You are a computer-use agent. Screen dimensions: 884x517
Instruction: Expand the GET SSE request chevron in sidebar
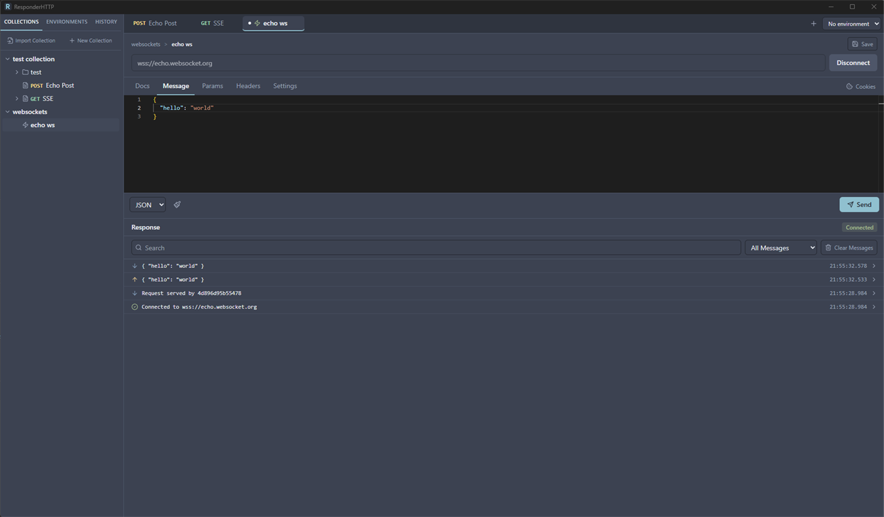(x=17, y=99)
